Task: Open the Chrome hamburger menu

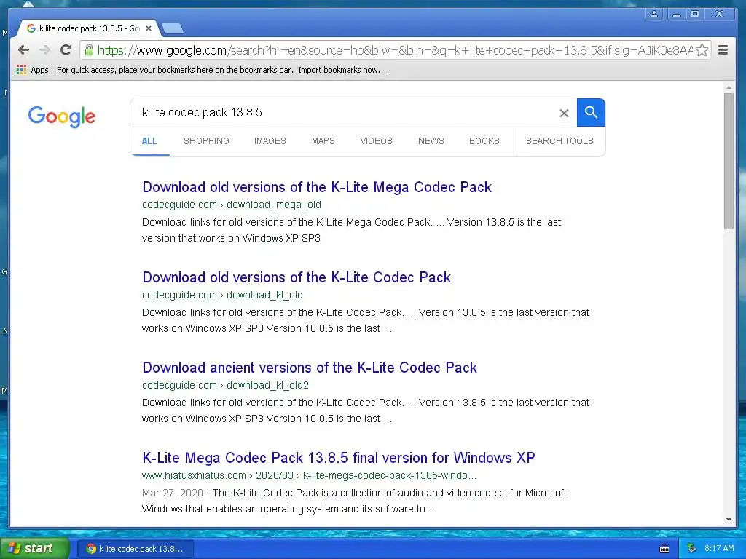Action: pyautogui.click(x=723, y=50)
